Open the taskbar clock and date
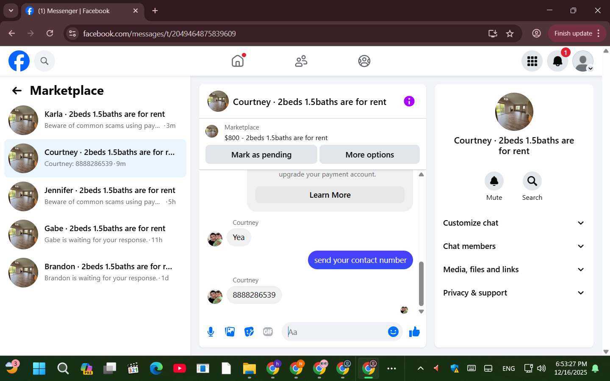 tap(571, 368)
